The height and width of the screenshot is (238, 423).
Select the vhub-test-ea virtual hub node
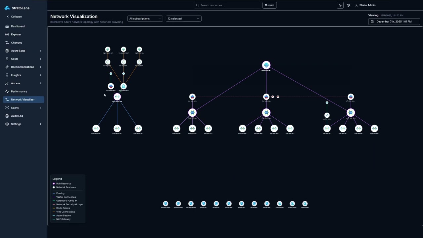[x=351, y=113]
